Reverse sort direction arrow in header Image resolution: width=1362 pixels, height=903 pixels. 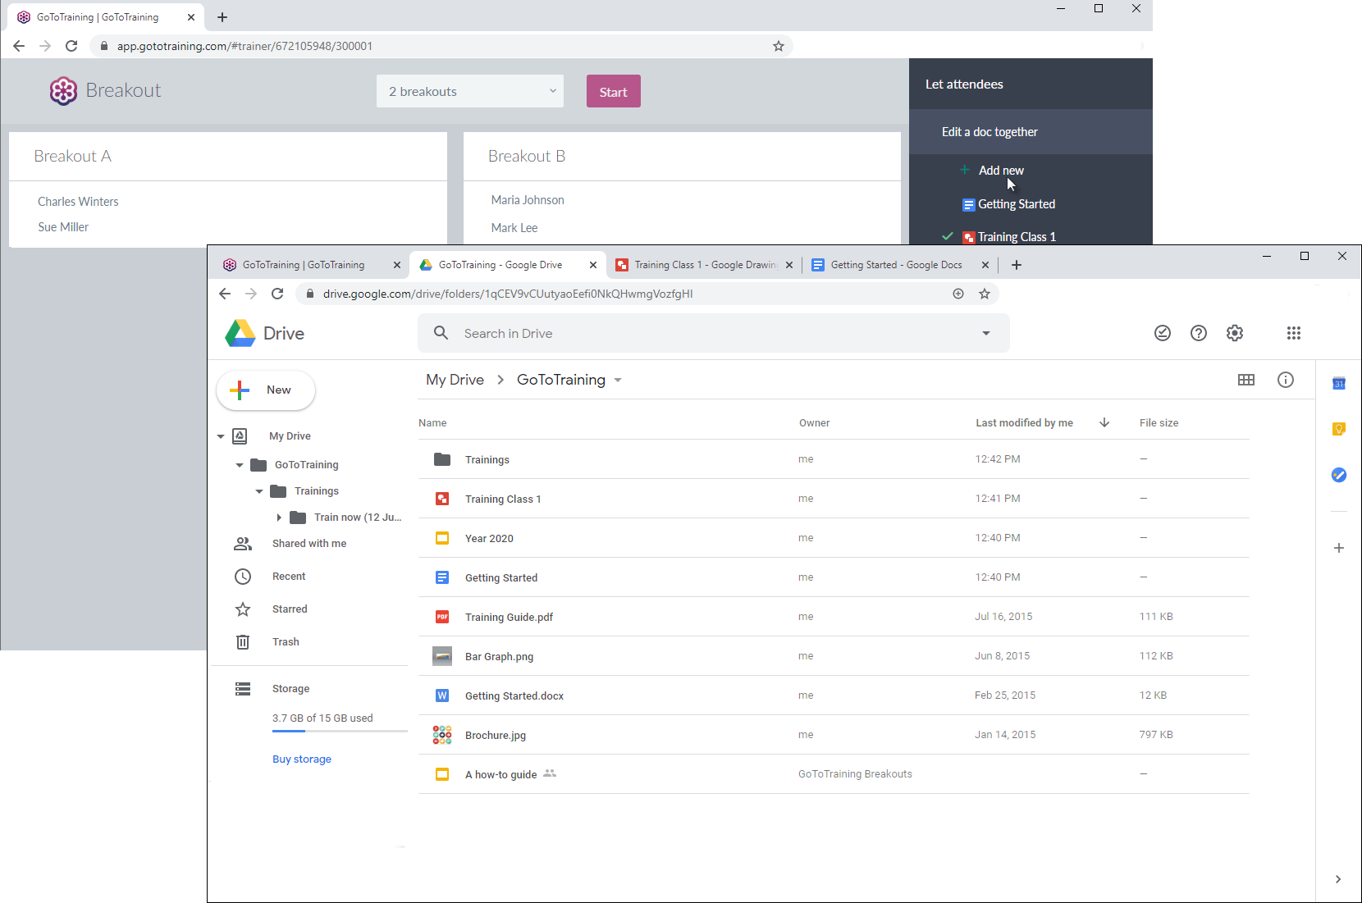pos(1104,422)
